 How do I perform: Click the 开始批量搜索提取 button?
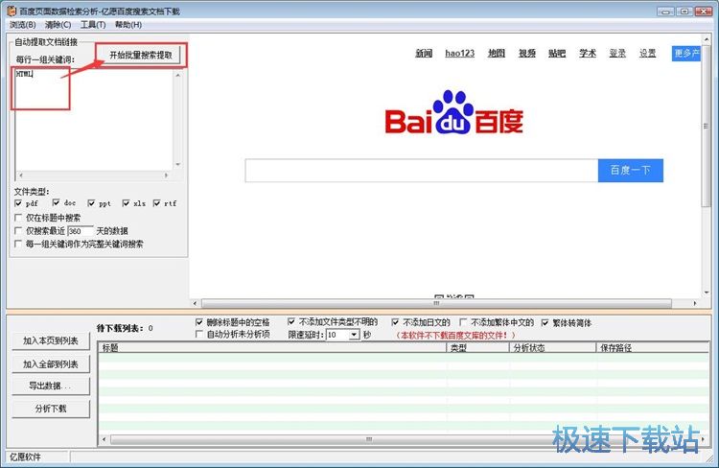[140, 55]
